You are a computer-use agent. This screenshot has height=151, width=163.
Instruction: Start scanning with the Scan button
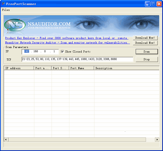[147, 52]
